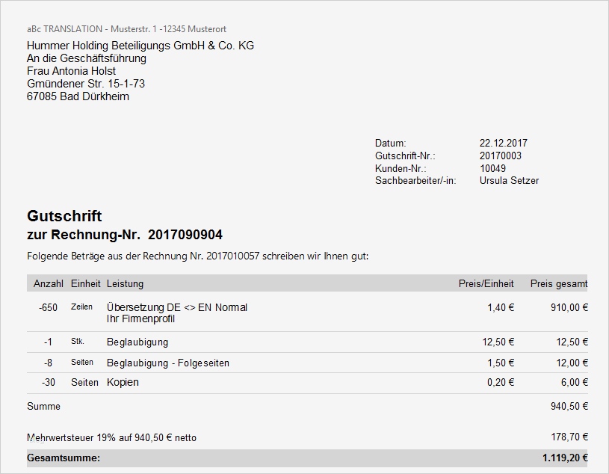The height and width of the screenshot is (474, 609).
Task: Click the 'Gutschrift' heading
Action: click(64, 216)
